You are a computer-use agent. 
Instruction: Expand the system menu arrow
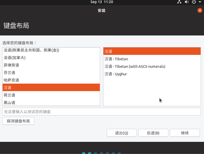click(x=200, y=2)
